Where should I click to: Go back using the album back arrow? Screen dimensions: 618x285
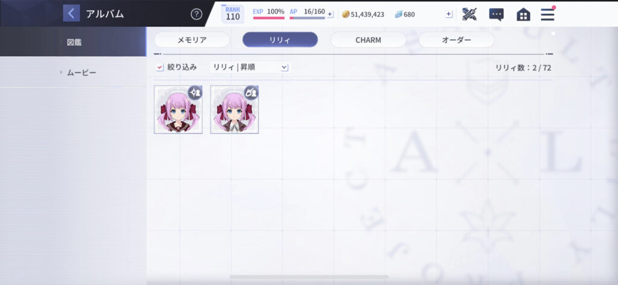coord(71,13)
